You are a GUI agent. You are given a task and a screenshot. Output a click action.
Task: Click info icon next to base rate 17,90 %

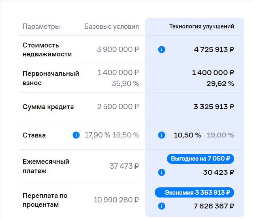click(x=76, y=135)
